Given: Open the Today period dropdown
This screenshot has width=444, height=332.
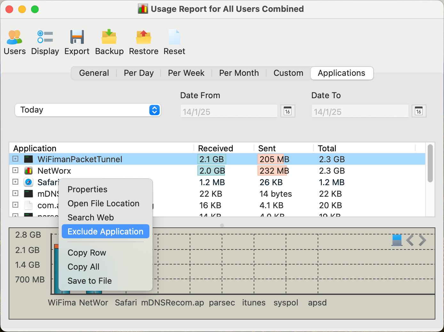Looking at the screenshot, I should (88, 110).
